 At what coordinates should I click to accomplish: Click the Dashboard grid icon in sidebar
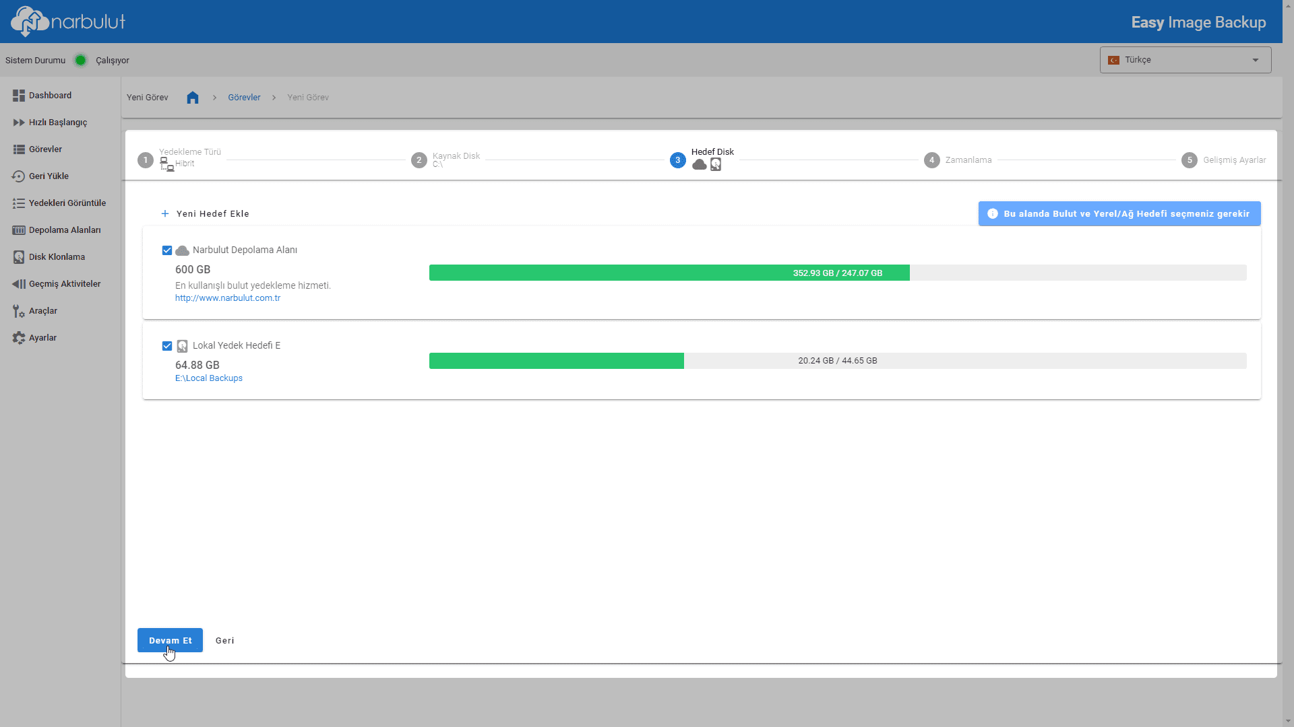click(x=19, y=96)
